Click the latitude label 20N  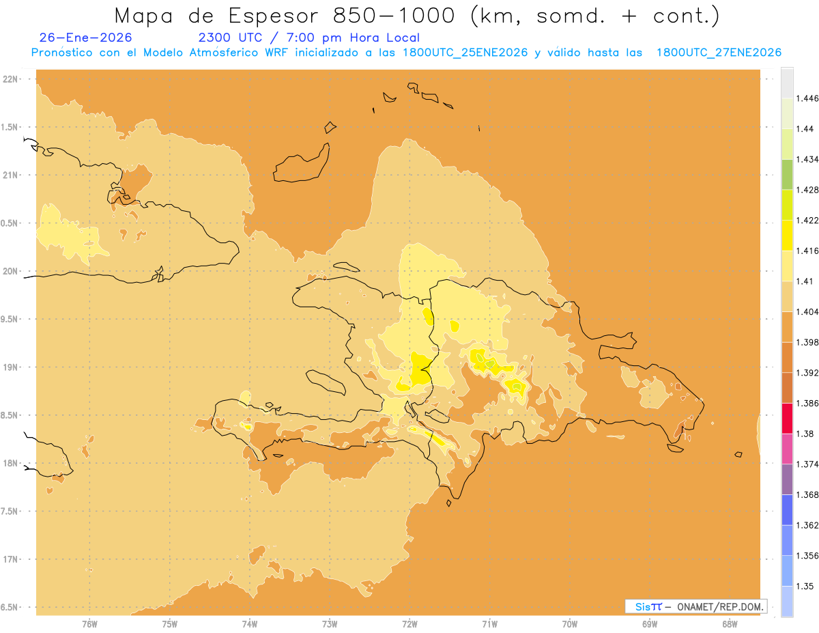pos(10,271)
